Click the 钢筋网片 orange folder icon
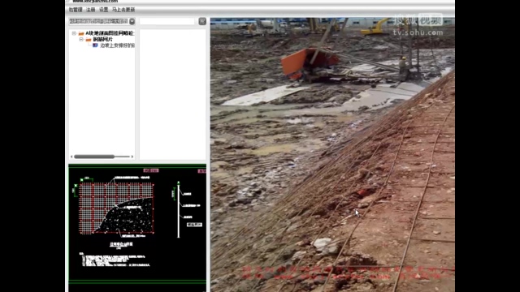Screen dimensions: 520x292 point(89,40)
